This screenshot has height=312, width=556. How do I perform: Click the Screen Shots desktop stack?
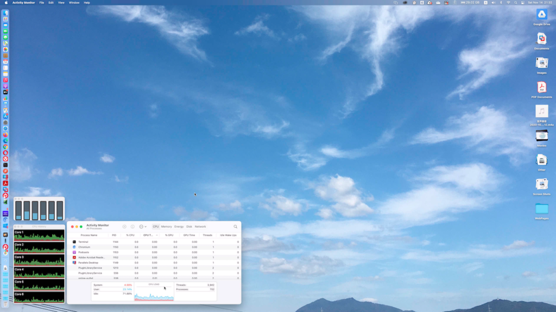[541, 185]
